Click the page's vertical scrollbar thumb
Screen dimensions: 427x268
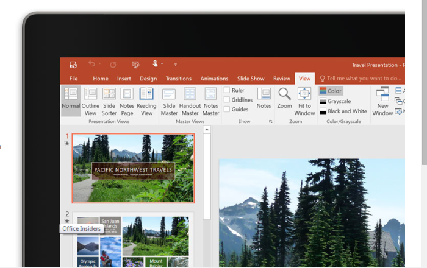click(x=425, y=82)
